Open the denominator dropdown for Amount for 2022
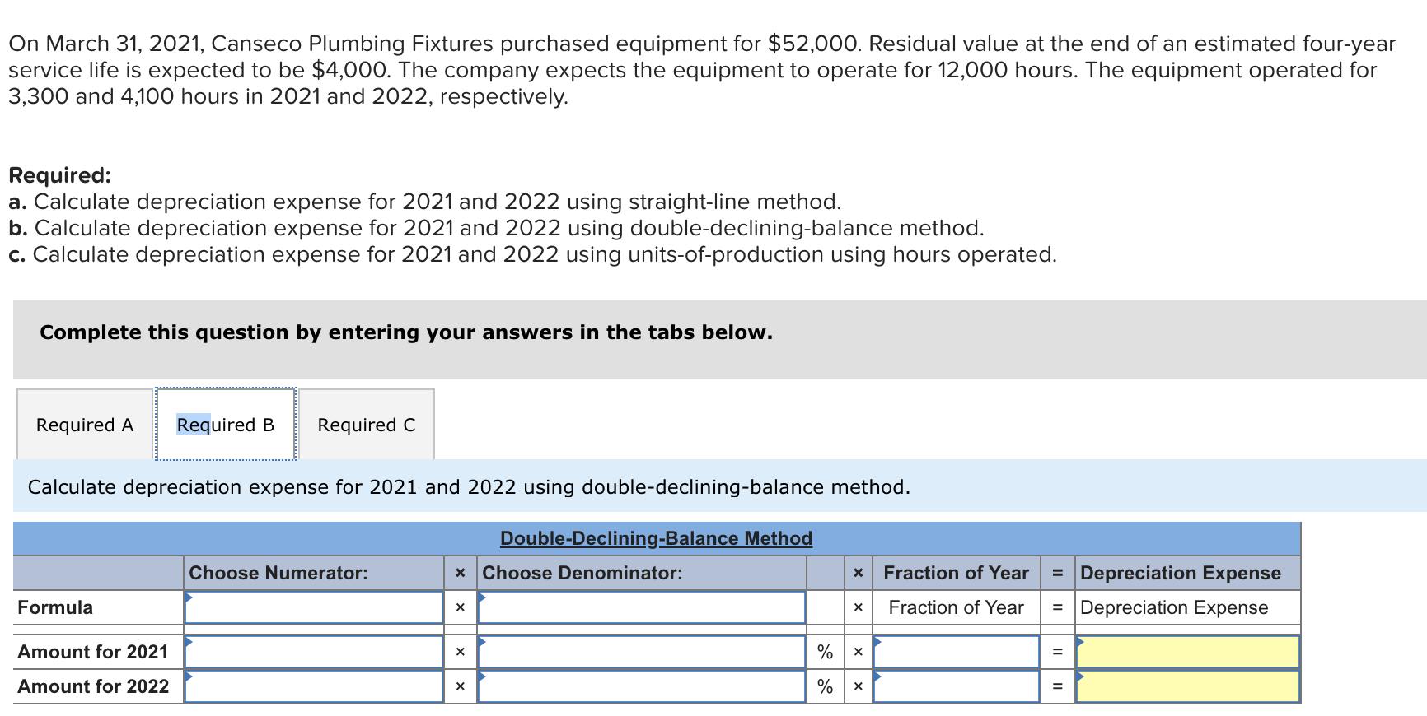Screen dimensions: 1427x716 (642, 686)
